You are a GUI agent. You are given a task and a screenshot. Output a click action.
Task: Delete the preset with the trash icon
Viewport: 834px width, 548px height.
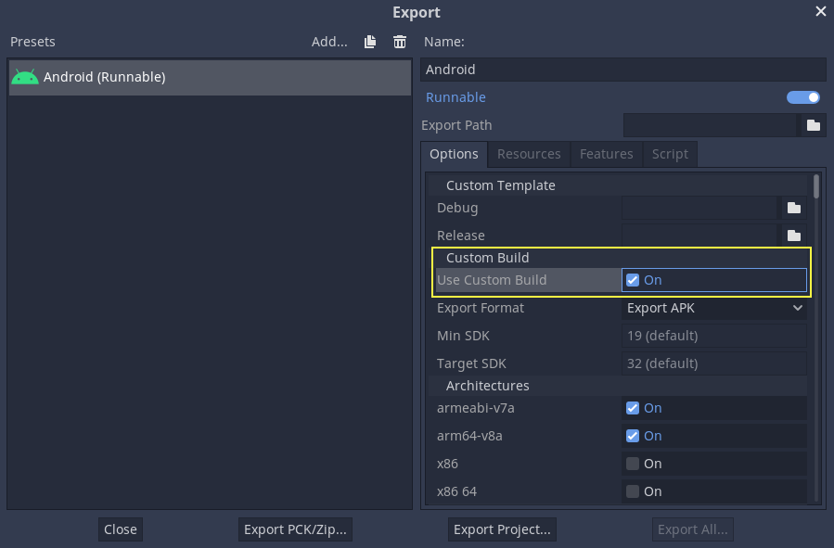click(399, 42)
